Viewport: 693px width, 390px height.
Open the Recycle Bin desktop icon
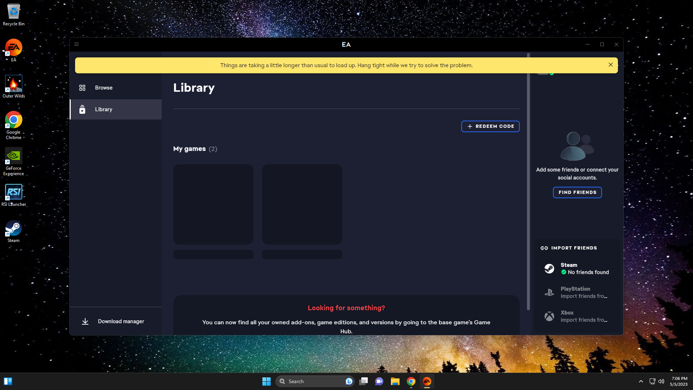pos(14,15)
